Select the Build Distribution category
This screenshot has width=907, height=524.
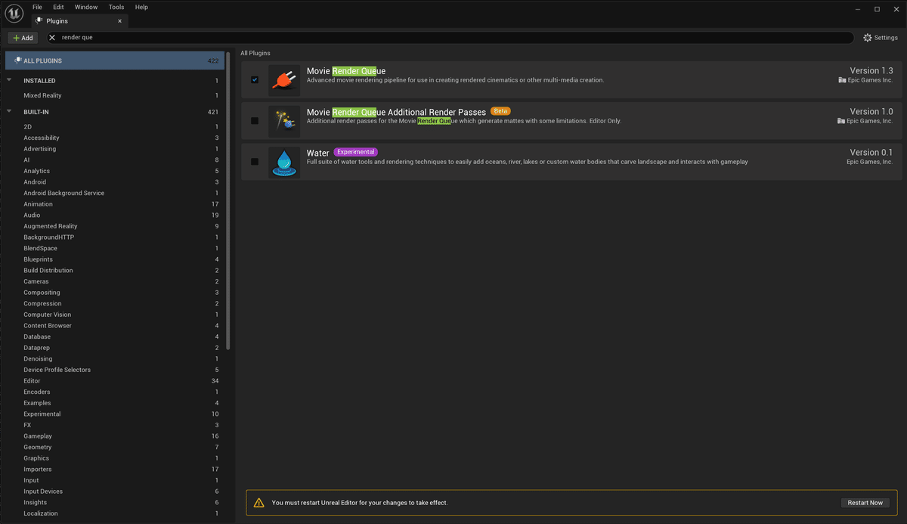coord(115,271)
